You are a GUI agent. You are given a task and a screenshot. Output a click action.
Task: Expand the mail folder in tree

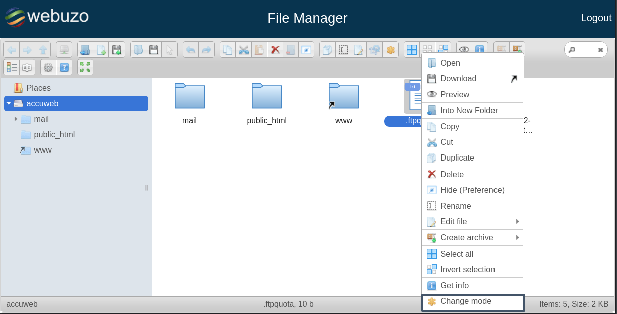(16, 119)
